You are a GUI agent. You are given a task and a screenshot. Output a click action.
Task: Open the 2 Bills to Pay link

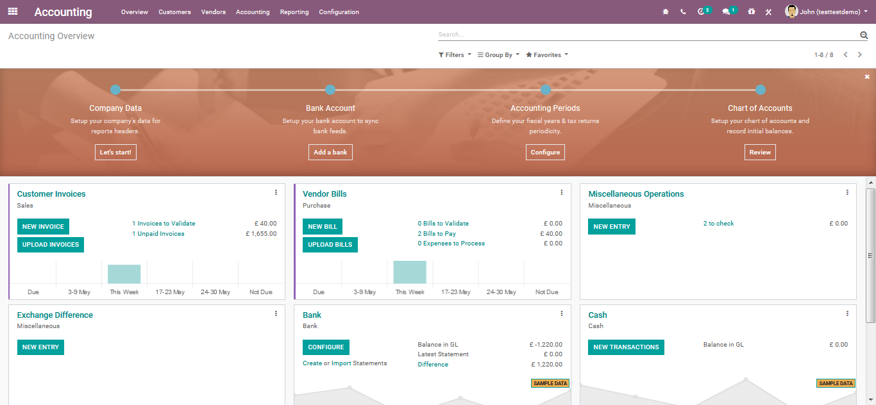click(x=437, y=234)
